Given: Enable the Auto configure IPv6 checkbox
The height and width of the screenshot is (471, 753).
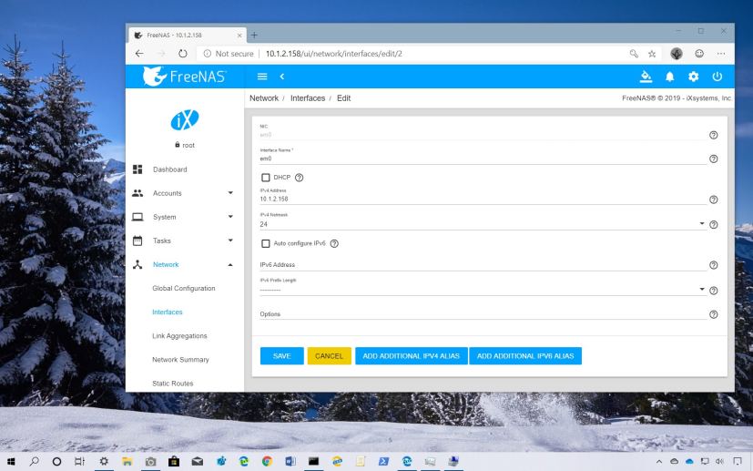Looking at the screenshot, I should tap(266, 243).
